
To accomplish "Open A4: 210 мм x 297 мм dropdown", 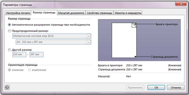I will (x=53, y=42).
